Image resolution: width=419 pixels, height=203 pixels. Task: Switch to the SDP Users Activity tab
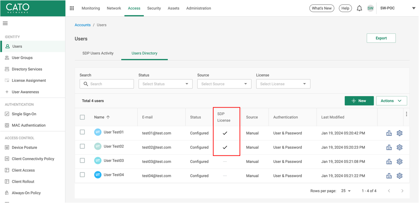98,53
